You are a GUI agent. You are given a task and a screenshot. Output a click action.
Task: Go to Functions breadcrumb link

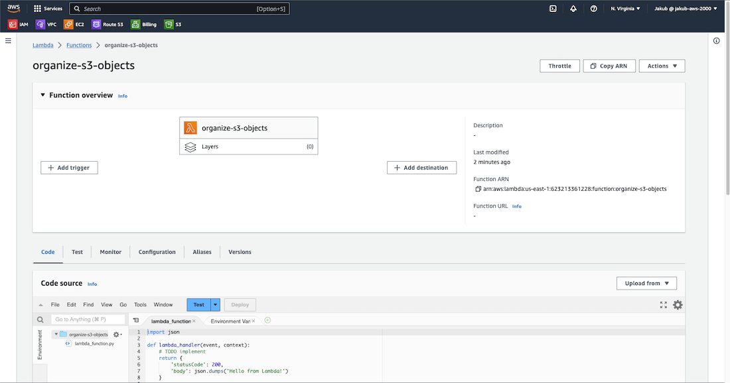[x=79, y=45]
